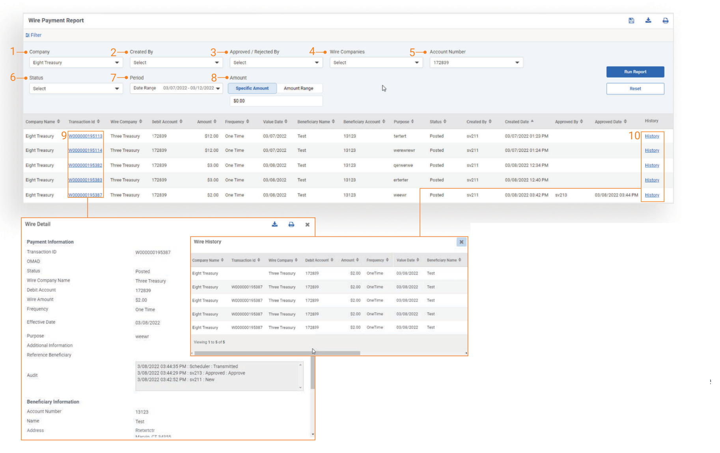Expand the Account Number dropdown

coord(476,63)
